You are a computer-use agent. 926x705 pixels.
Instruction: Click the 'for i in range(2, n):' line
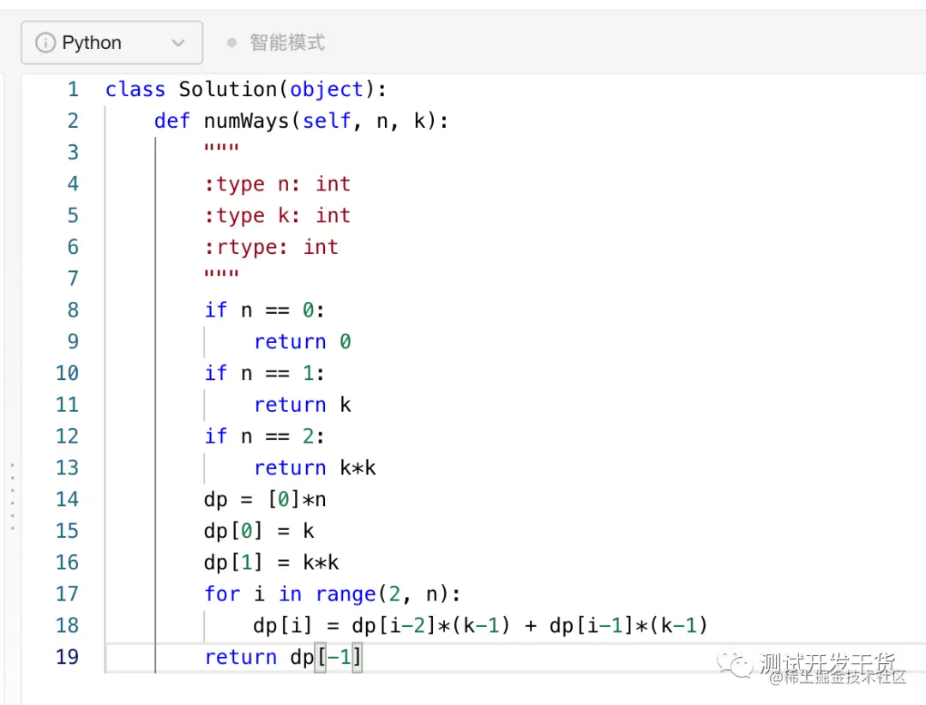click(332, 594)
